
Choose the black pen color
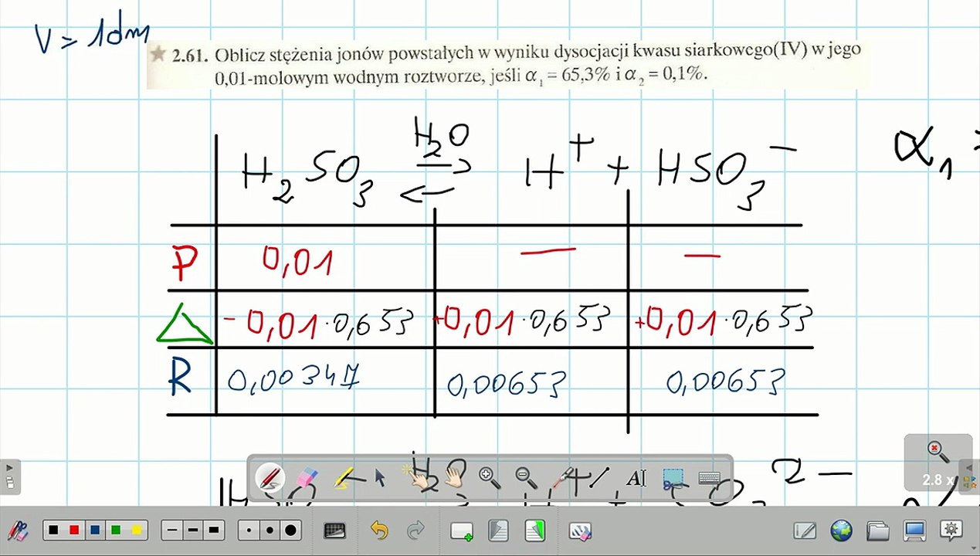pyautogui.click(x=54, y=531)
